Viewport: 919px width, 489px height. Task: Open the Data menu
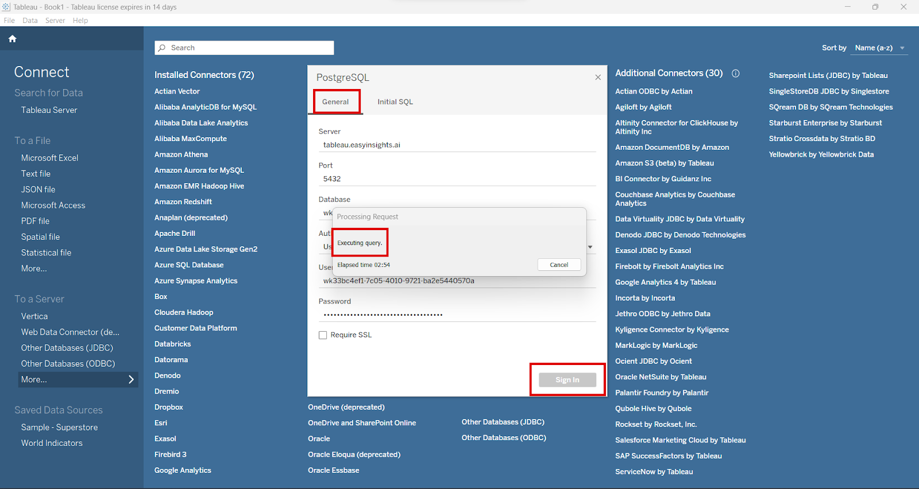point(30,20)
